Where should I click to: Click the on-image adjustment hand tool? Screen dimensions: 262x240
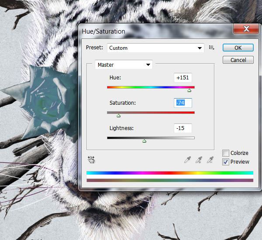[91, 160]
